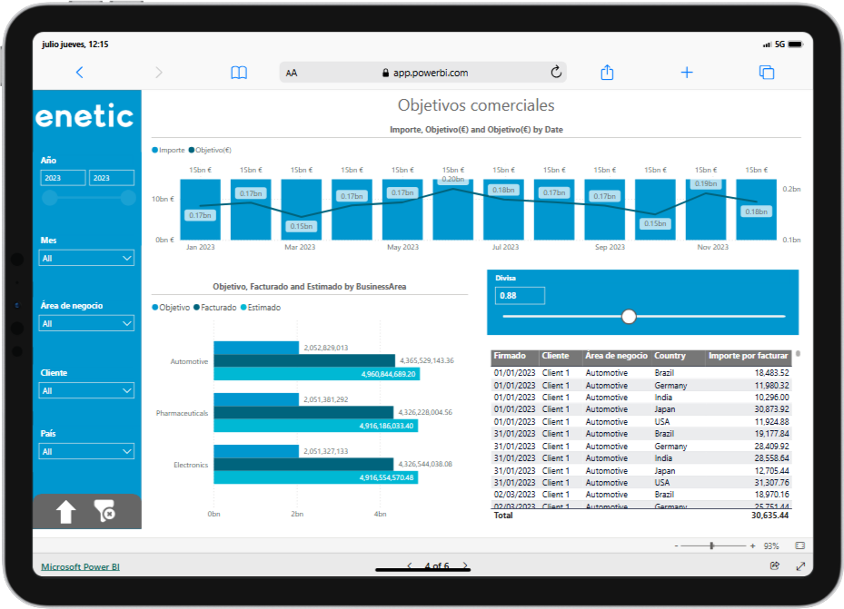Click the table vertical scrollbar thumb
This screenshot has height=609, width=844.
[x=798, y=354]
